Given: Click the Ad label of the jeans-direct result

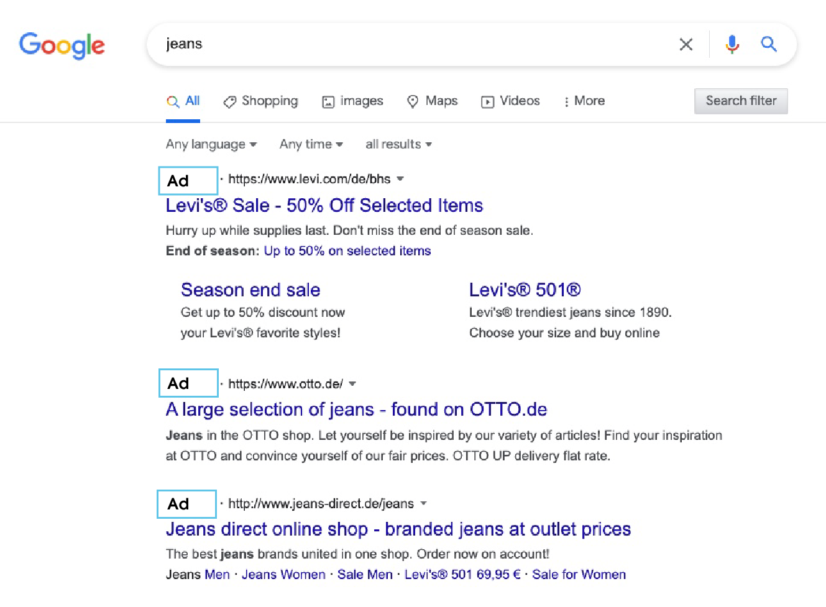Looking at the screenshot, I should point(186,504).
